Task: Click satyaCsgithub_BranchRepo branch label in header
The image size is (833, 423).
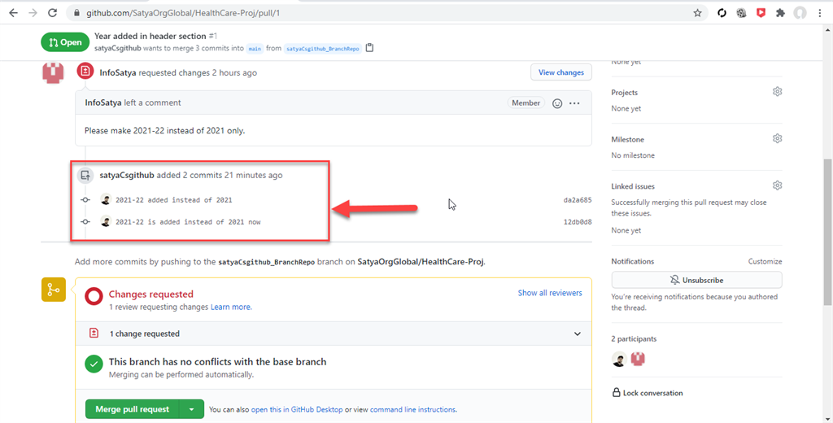Action: click(323, 48)
